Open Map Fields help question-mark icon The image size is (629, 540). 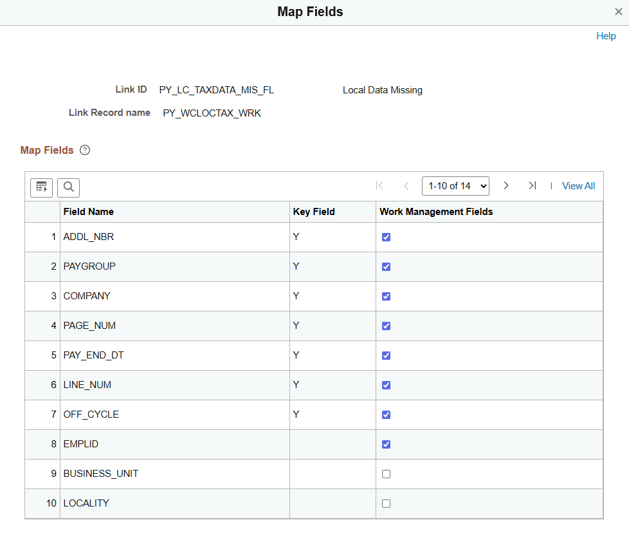(x=85, y=150)
